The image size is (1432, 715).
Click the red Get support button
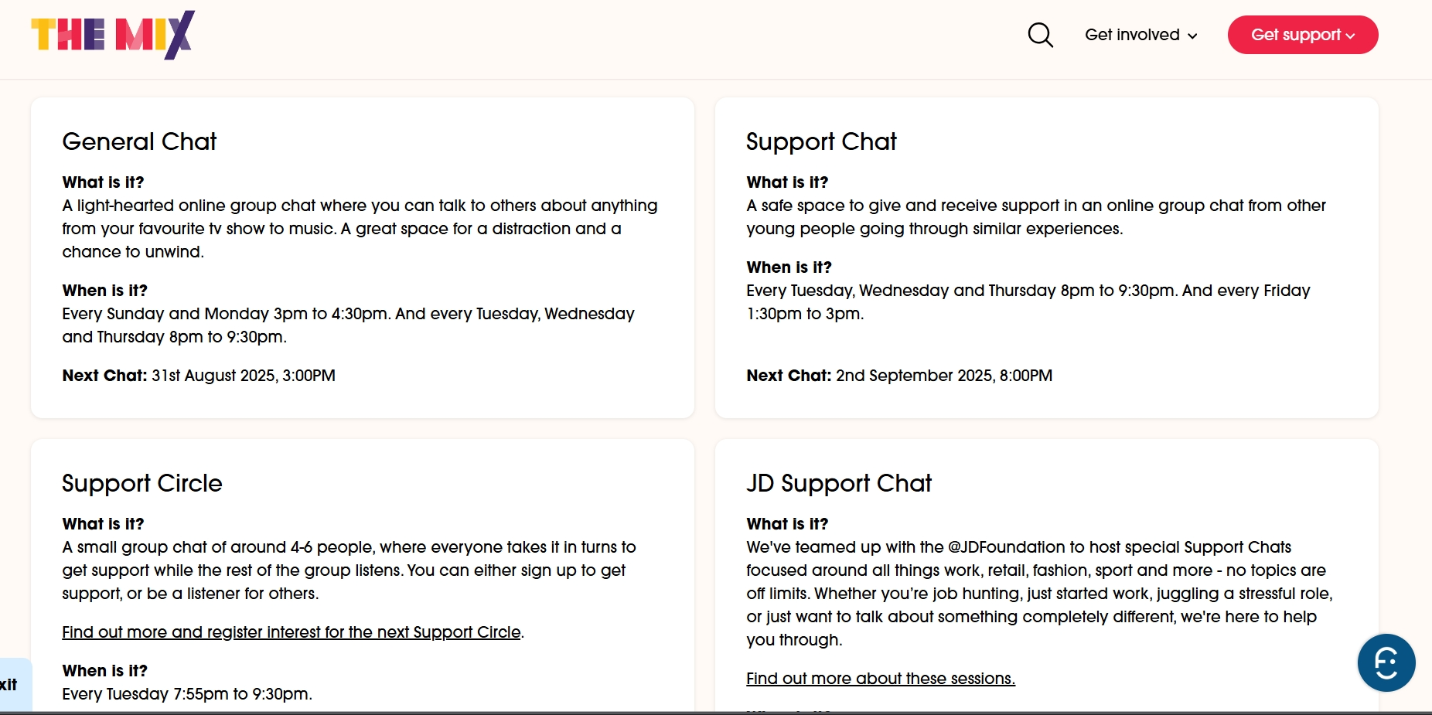click(1303, 35)
